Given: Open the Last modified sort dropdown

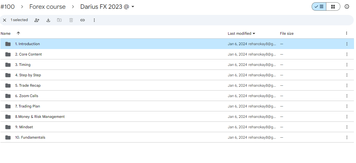Looking at the screenshot, I should coord(241,33).
